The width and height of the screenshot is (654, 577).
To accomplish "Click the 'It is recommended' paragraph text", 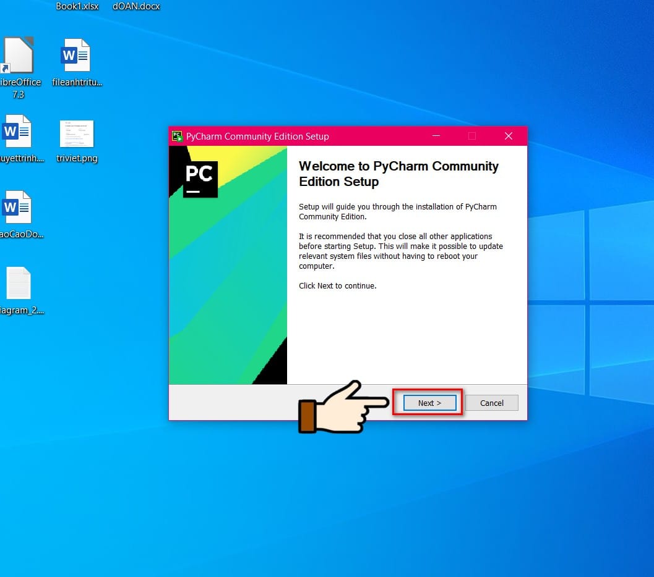I will [401, 251].
